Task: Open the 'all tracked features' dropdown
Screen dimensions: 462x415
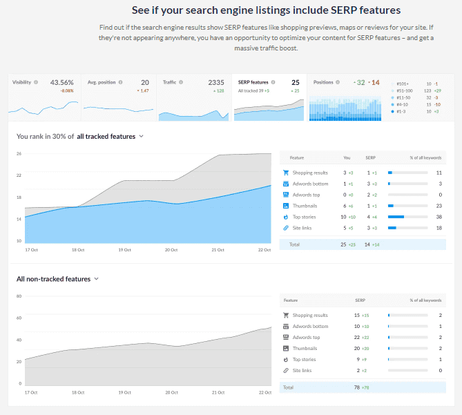Action: point(110,136)
